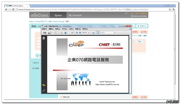The image size is (180, 104).
Task: Go to previous page with the up arrow
Action: click(x=62, y=33)
